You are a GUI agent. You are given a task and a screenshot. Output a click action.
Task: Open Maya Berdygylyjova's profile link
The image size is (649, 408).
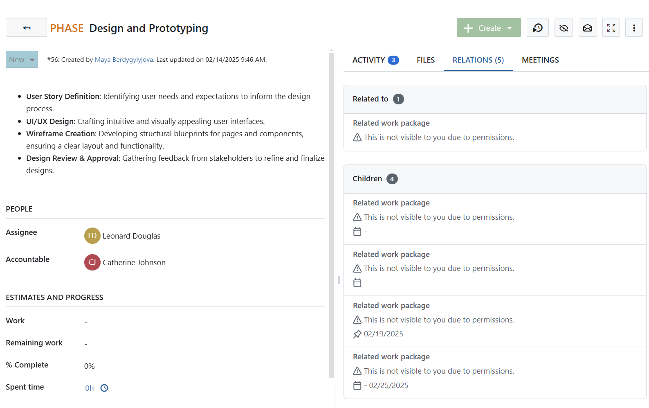click(x=124, y=60)
